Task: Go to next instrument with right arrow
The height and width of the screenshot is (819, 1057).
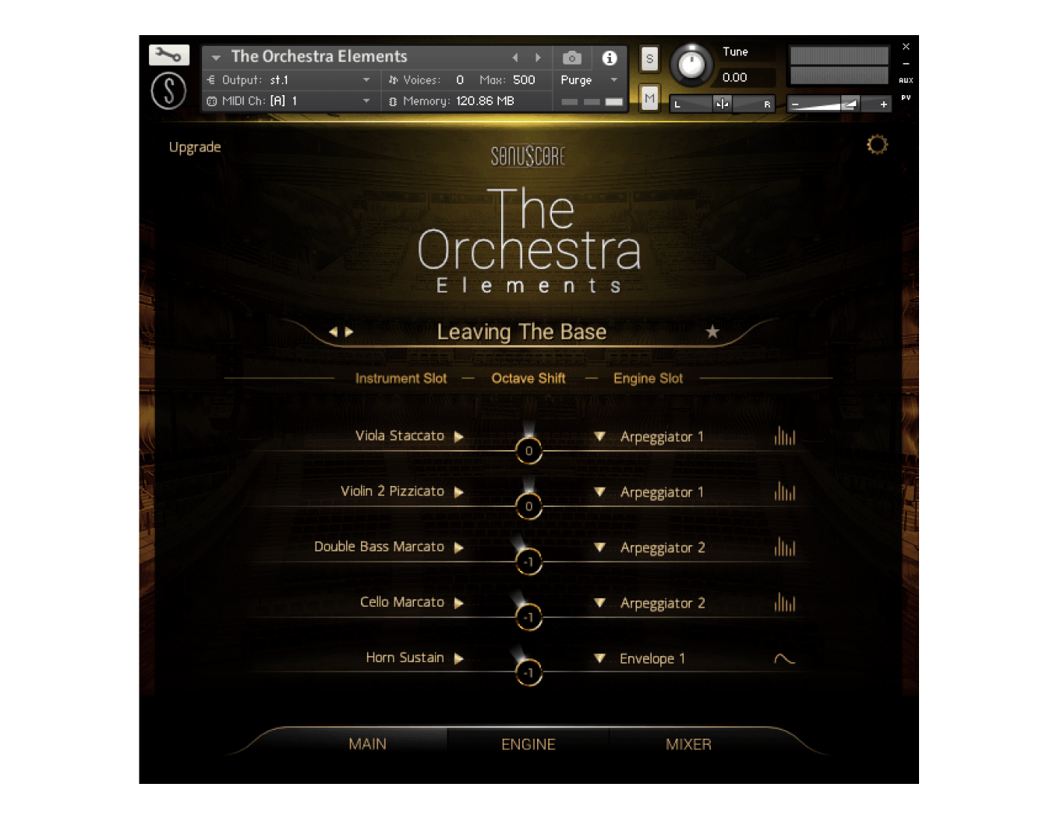Action: point(538,58)
